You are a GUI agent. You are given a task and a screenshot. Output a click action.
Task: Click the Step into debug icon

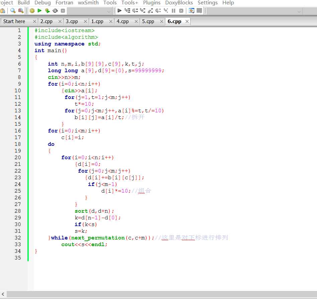tap(143, 10)
